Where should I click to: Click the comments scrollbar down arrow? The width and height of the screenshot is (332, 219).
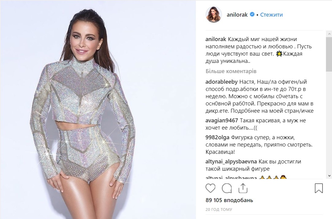pyautogui.click(x=329, y=176)
